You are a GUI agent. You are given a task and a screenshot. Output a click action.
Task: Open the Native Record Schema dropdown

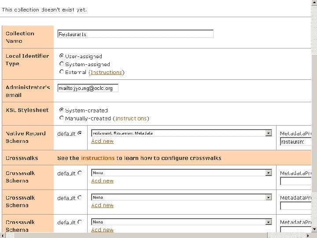[269, 133]
